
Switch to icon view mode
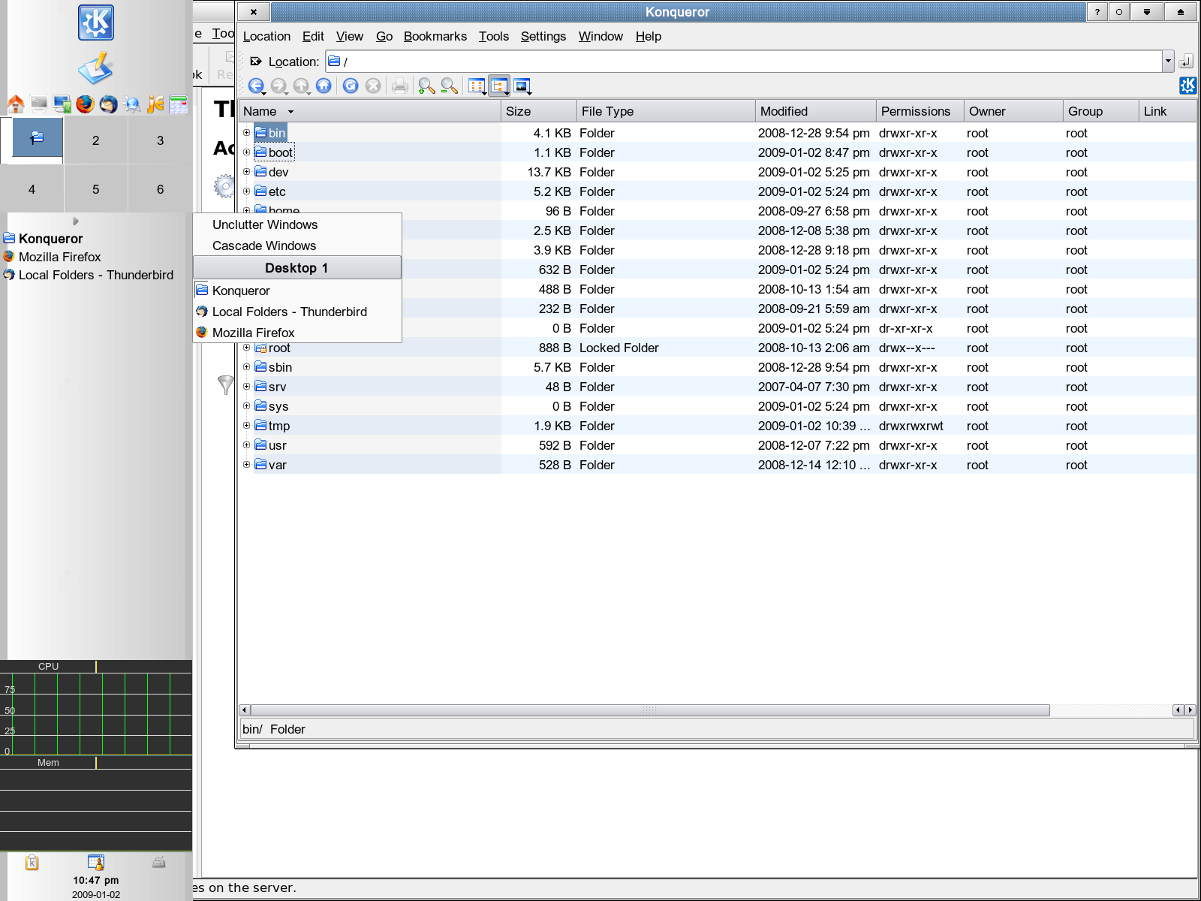477,86
